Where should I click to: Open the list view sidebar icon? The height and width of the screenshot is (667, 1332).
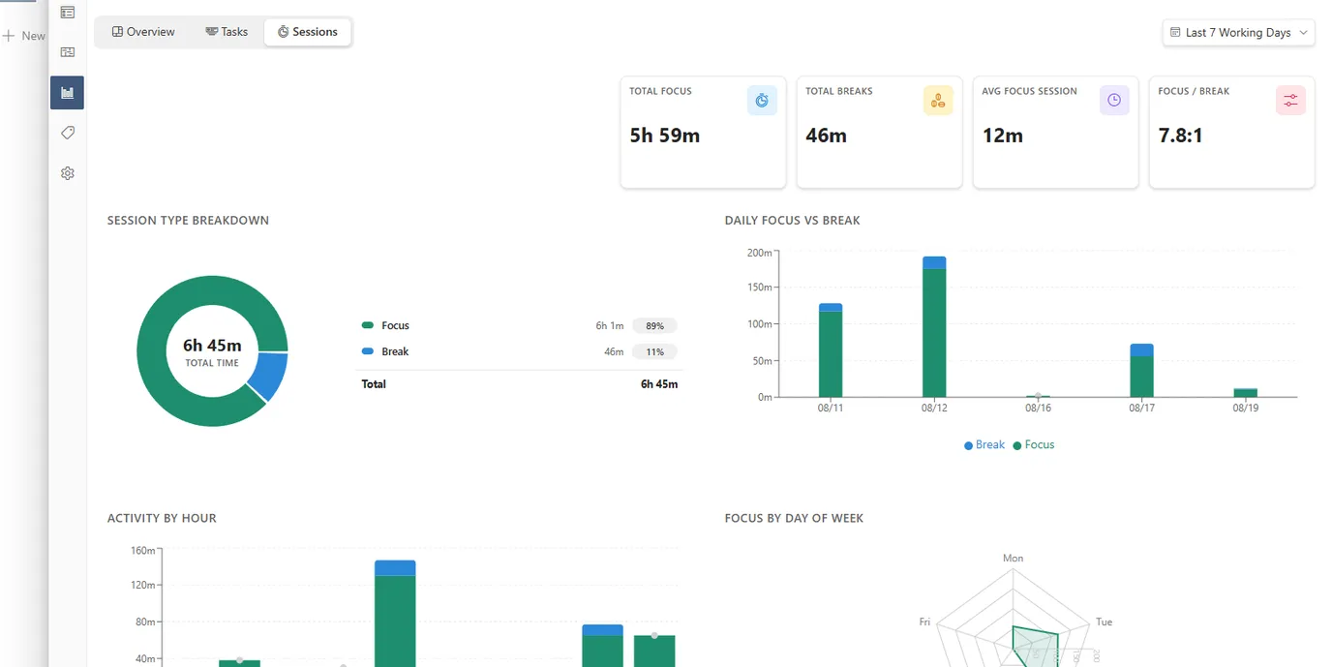pyautogui.click(x=67, y=13)
